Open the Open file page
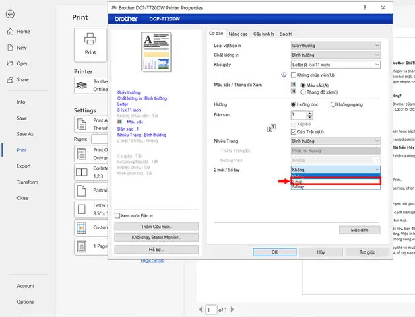 click(x=17, y=63)
